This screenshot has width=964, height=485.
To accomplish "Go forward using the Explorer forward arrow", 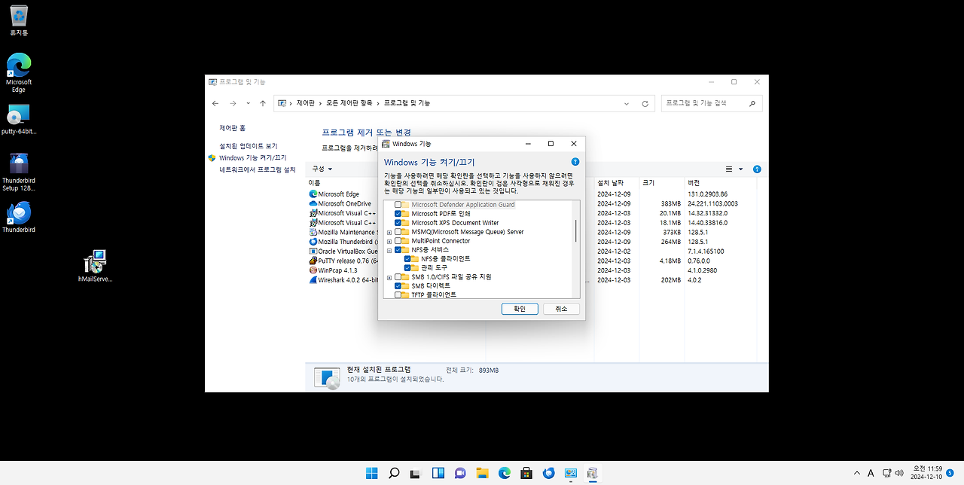I will (x=233, y=103).
